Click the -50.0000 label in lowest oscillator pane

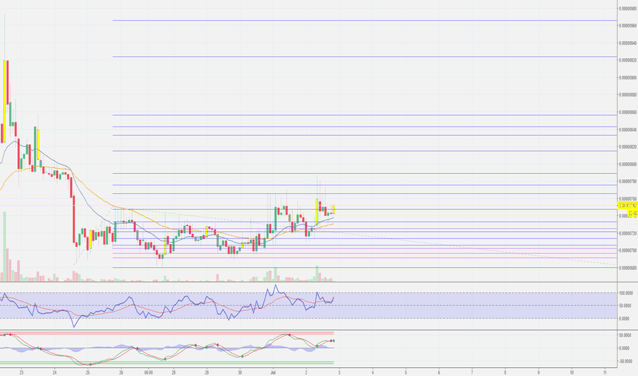pyautogui.click(x=625, y=361)
